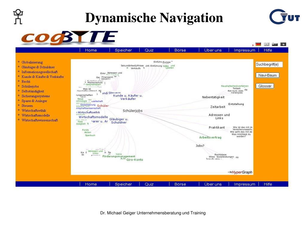The image size is (306, 229).
Task: Click the CYUT logo in the slide corner
Action: point(284,17)
